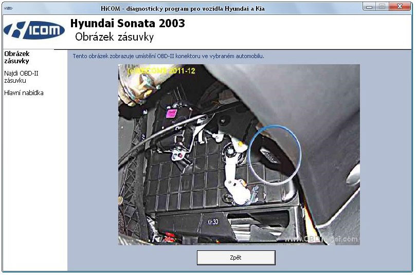Click the HiCOM logo in the header
Image resolution: width=416 pixels, height=275 pixels.
(34, 30)
